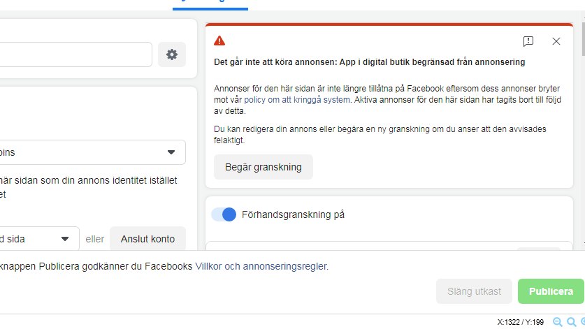
Task: Open the 'policy om att kringgå system' link
Action: [297, 100]
